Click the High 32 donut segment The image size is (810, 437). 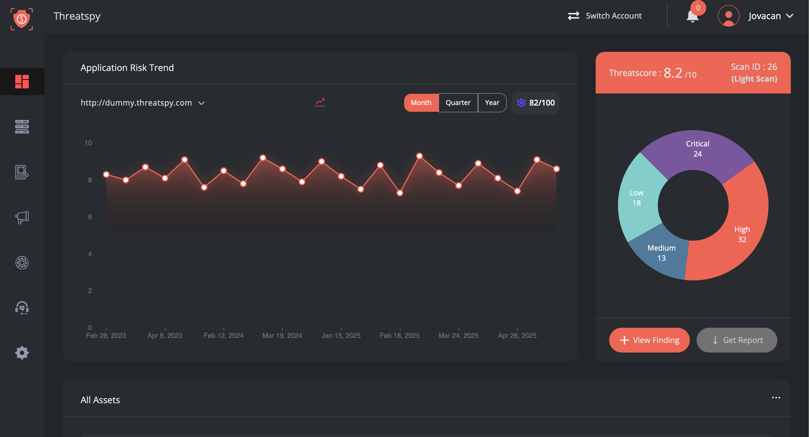(x=742, y=234)
